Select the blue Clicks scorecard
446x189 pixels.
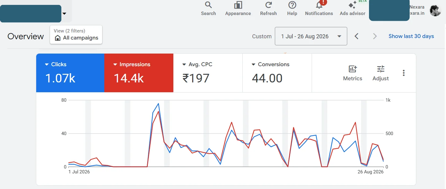pos(70,73)
